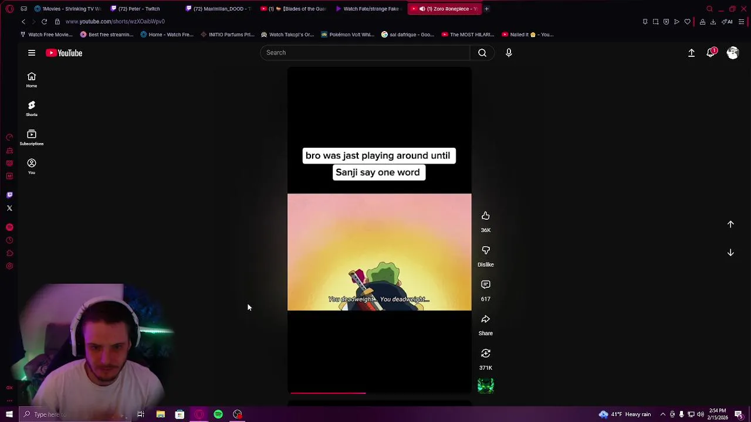Click the YouTube search input field

click(365, 53)
